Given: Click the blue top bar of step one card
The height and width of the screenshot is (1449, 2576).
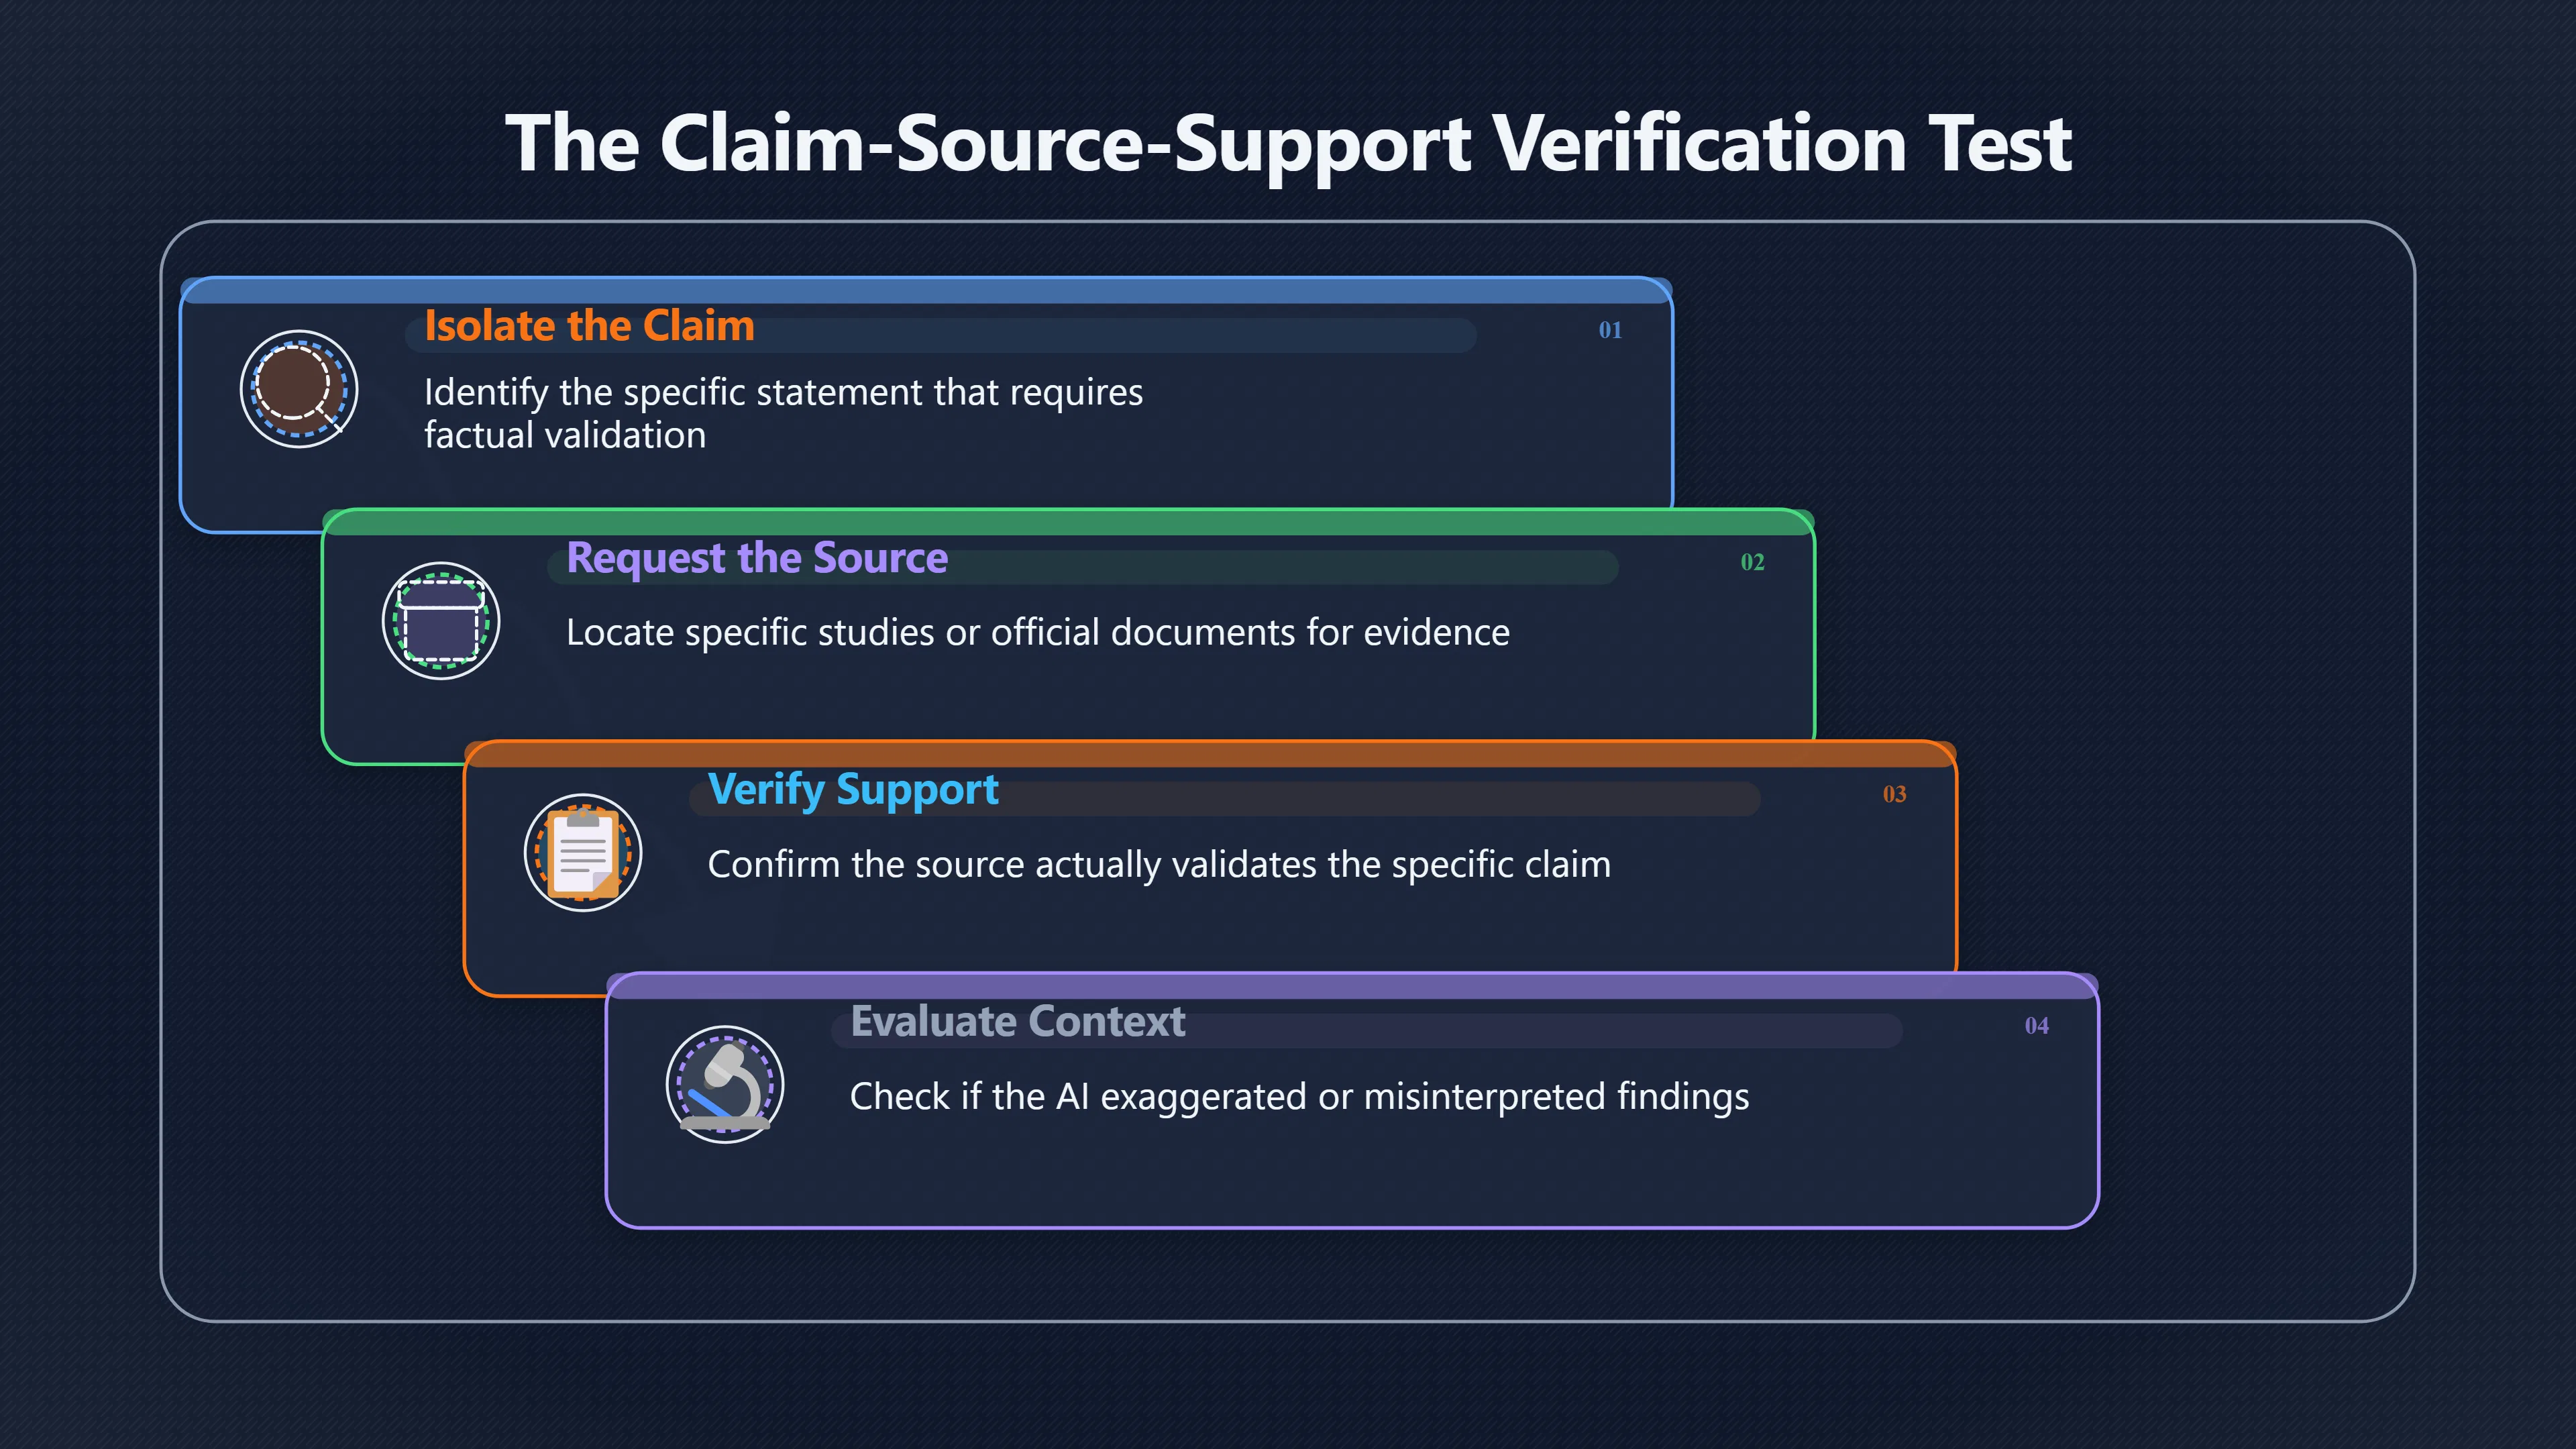Looking at the screenshot, I should (x=926, y=291).
